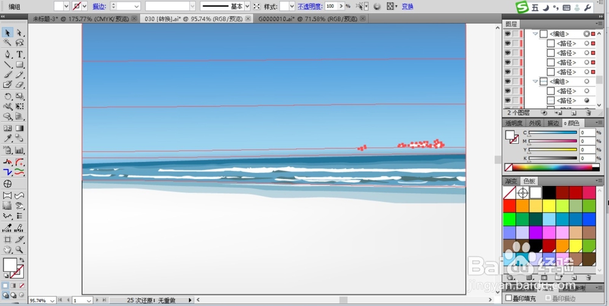Screen dimensions: 609x306
Task: Select the Gradient tool in the toolbox
Action: tap(19, 128)
